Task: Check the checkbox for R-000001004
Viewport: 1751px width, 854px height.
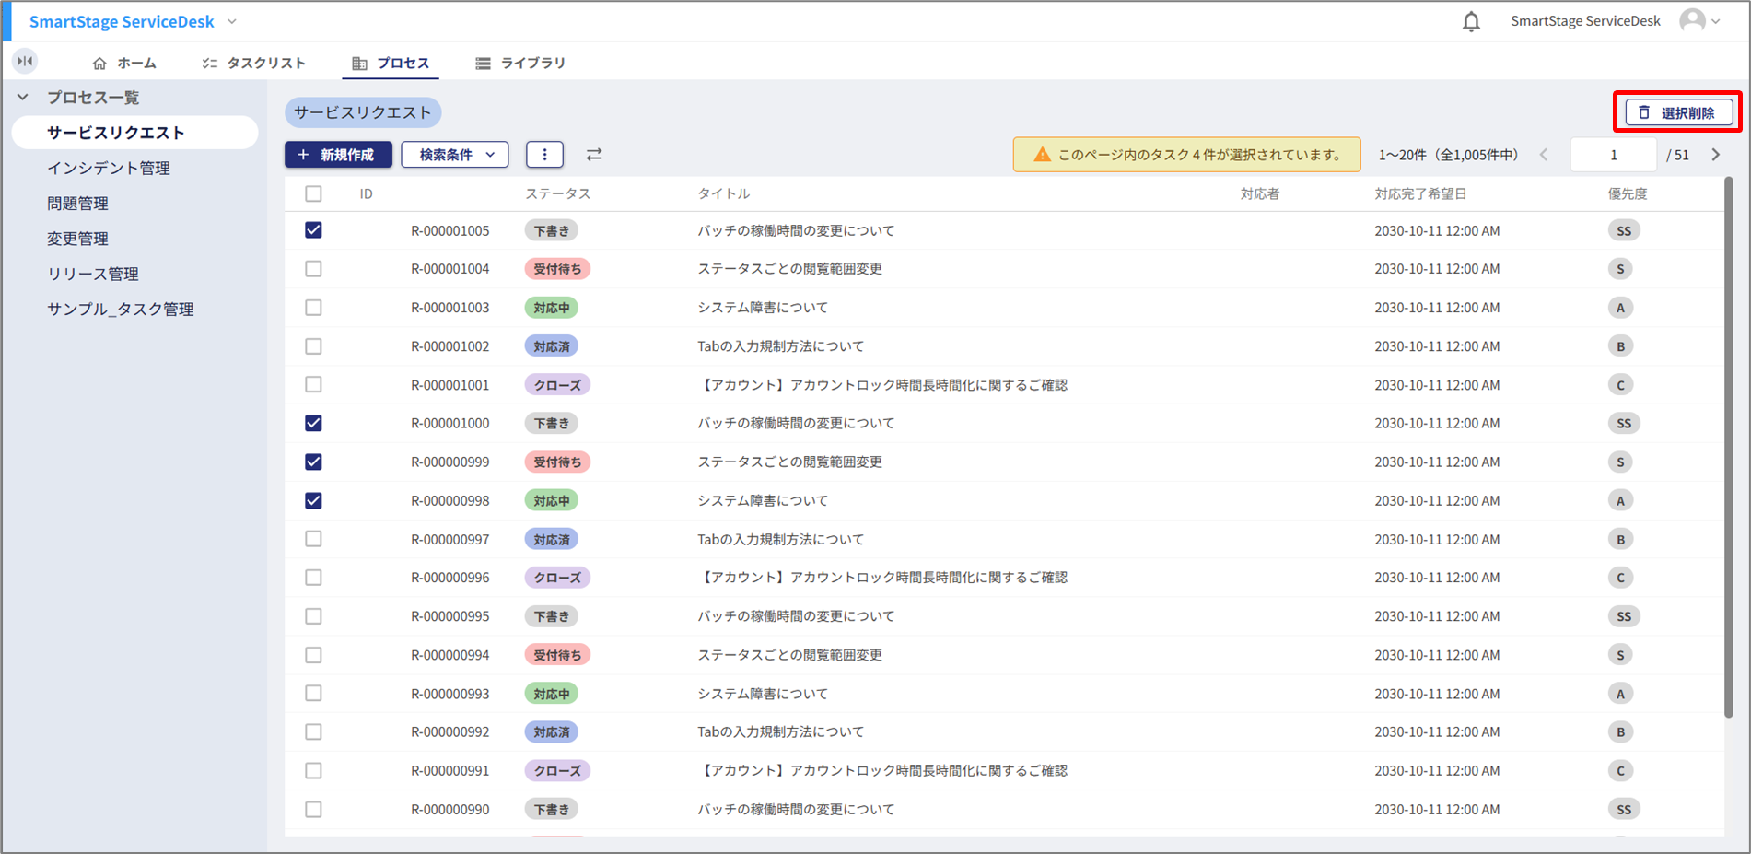Action: pyautogui.click(x=313, y=269)
